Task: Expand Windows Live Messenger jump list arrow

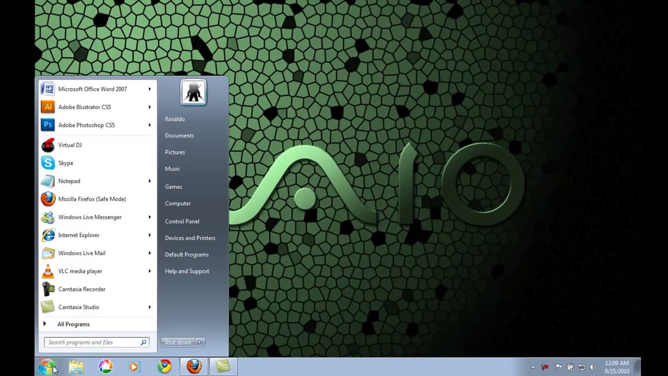Action: tap(149, 217)
